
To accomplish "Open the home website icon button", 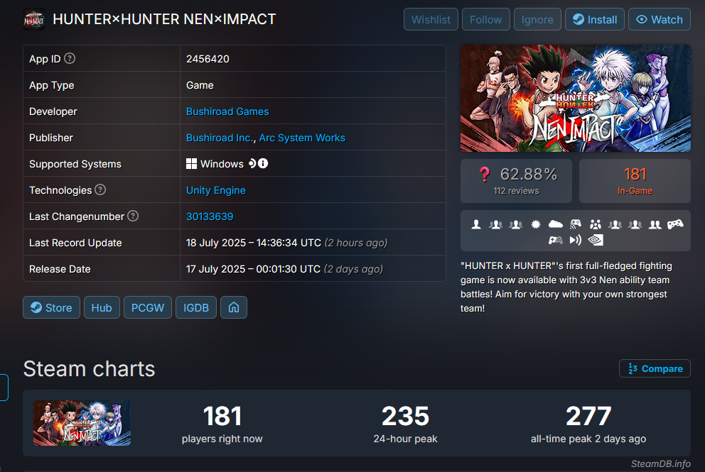I will (x=234, y=307).
